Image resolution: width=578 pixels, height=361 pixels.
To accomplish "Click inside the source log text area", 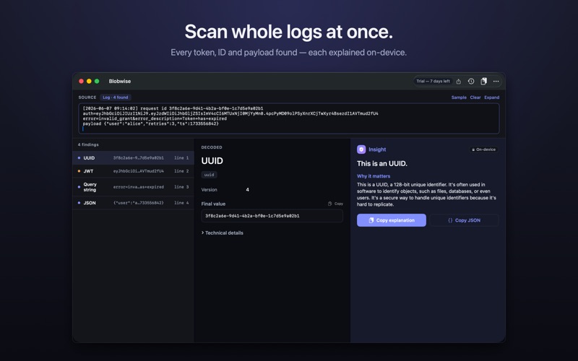I will coord(289,118).
